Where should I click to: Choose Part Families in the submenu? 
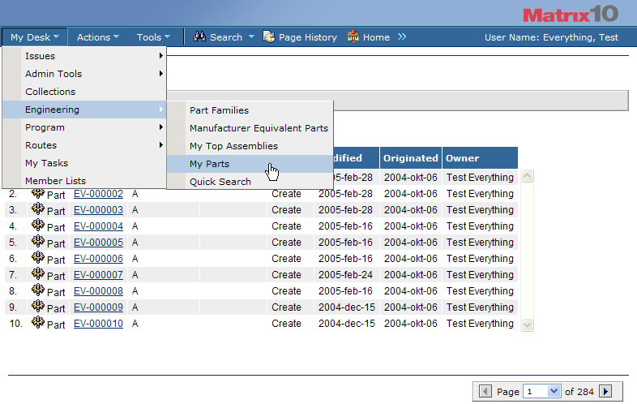tap(219, 110)
